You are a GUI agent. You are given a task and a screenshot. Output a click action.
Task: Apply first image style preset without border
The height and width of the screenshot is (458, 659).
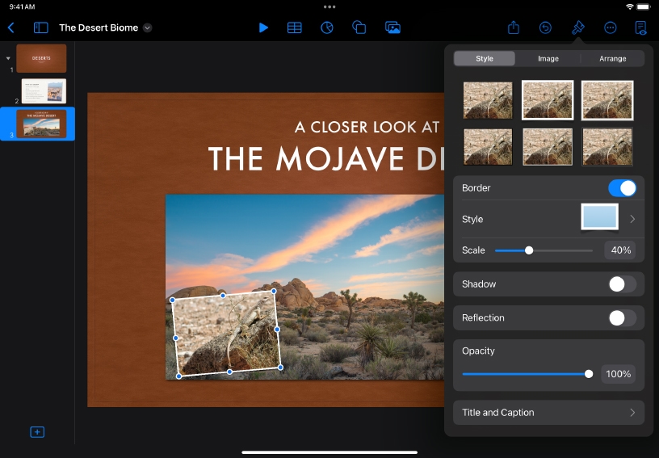point(488,100)
